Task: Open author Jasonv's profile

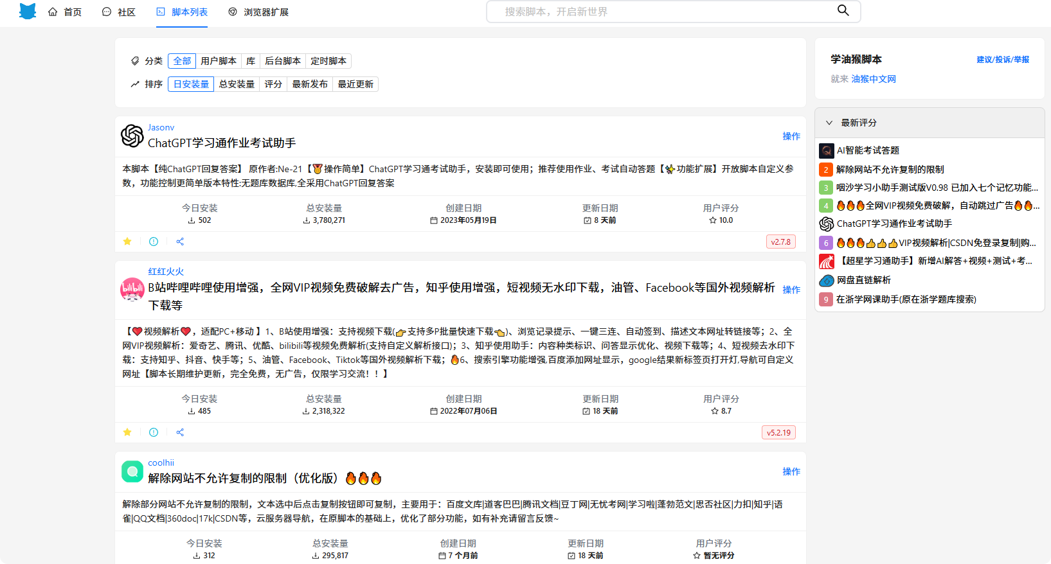Action: coord(161,127)
